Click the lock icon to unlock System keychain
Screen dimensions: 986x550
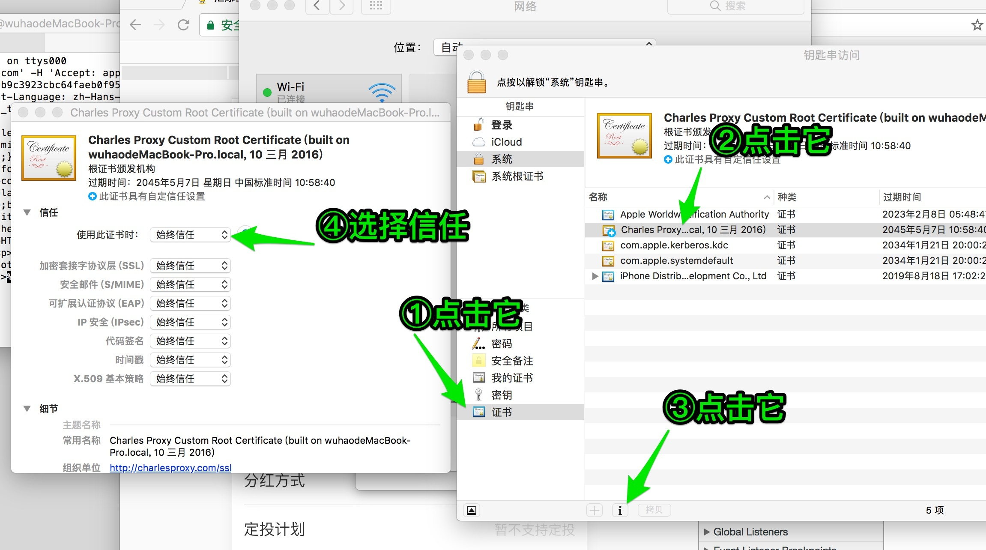coord(476,82)
